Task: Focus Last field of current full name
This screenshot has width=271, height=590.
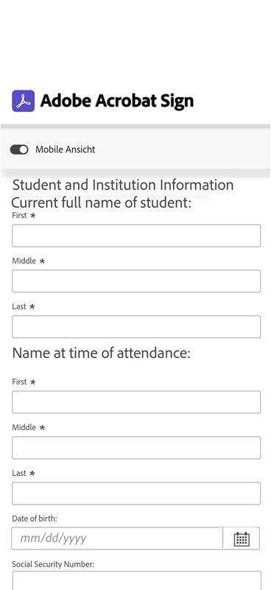Action: (x=136, y=326)
